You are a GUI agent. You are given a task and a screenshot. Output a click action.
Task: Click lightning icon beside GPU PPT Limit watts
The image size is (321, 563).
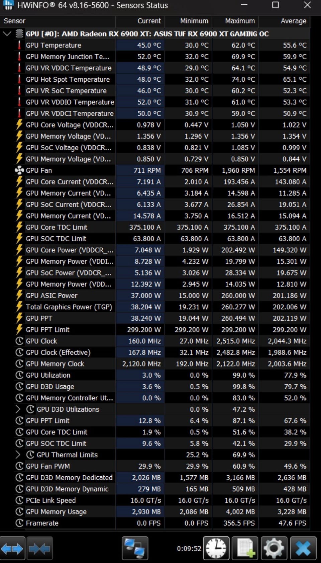(x=19, y=330)
